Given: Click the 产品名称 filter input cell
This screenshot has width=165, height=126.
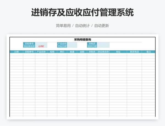Looking at the screenshot, I should (x=72, y=44).
